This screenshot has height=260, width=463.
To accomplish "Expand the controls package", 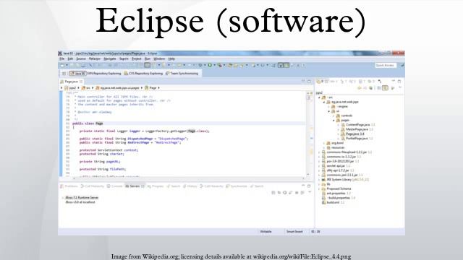I will click(334, 116).
